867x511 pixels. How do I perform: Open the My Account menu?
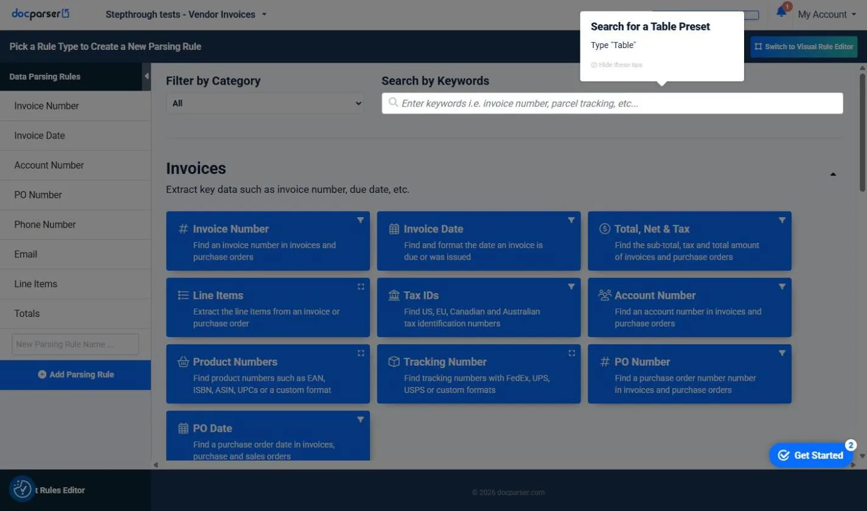pyautogui.click(x=827, y=14)
